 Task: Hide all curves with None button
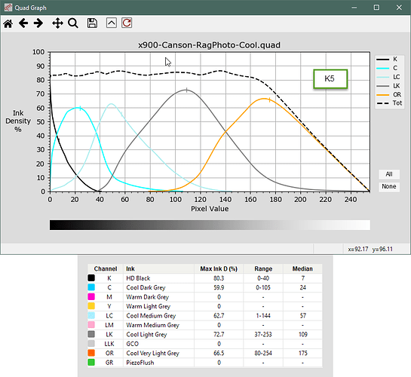[x=389, y=186]
